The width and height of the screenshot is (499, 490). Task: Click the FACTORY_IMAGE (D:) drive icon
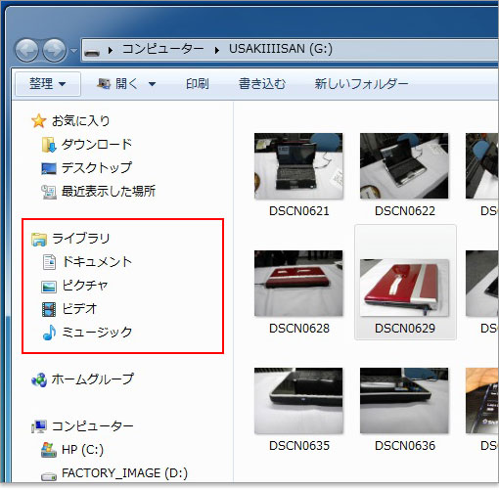coord(49,476)
